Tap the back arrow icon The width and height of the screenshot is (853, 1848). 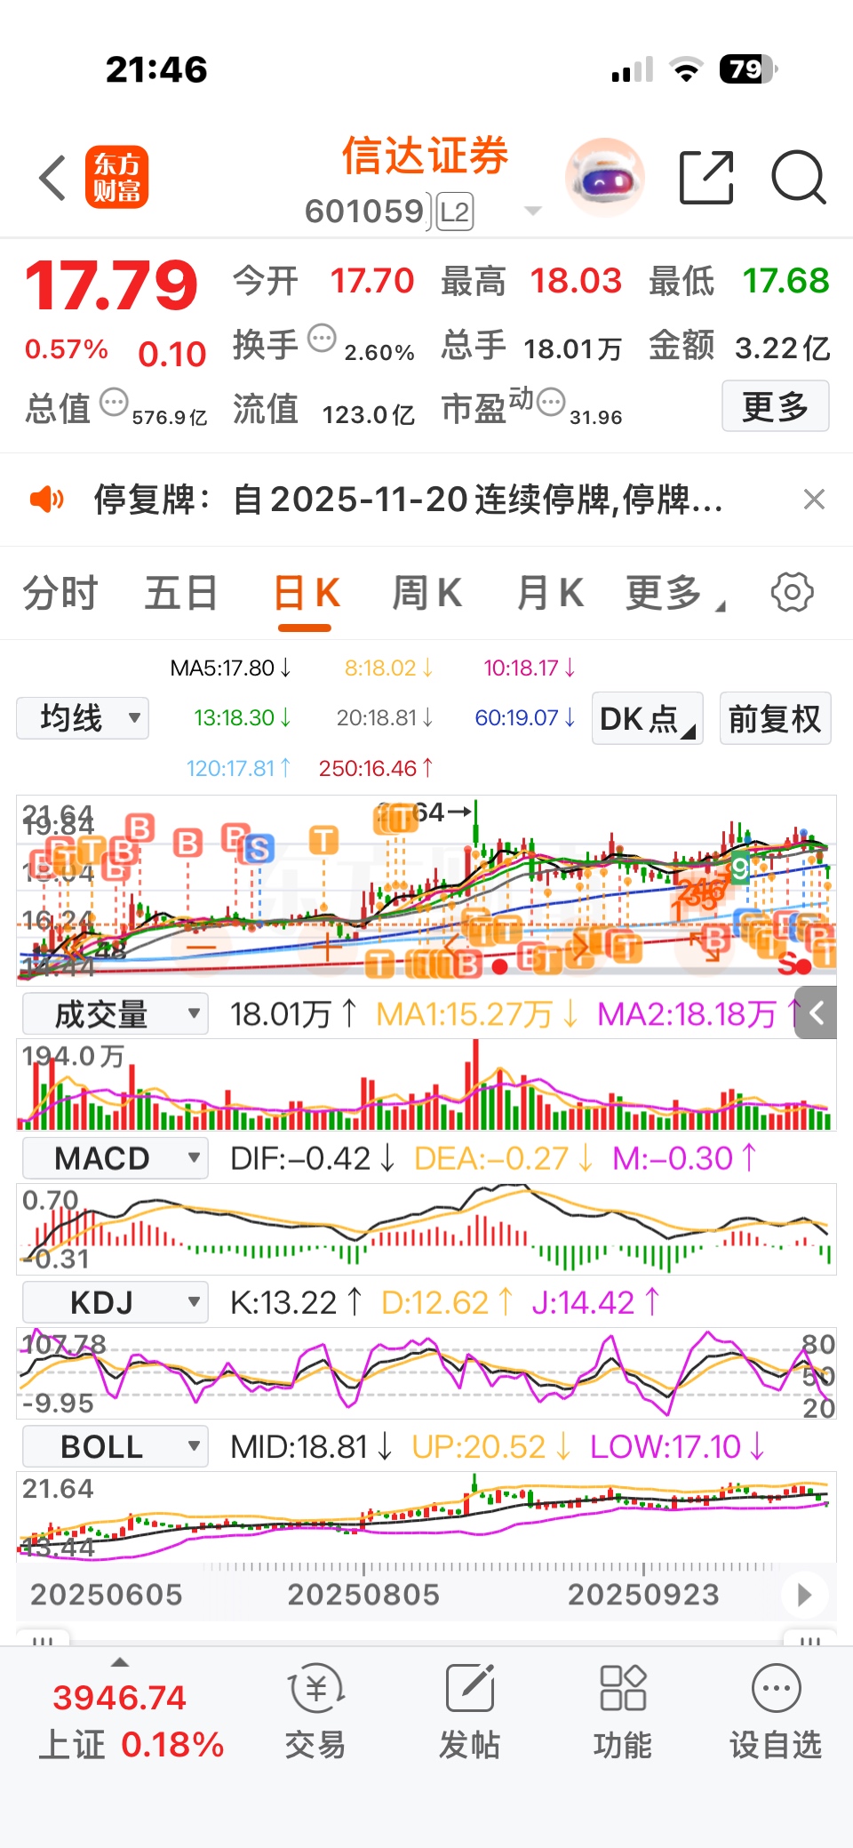53,178
